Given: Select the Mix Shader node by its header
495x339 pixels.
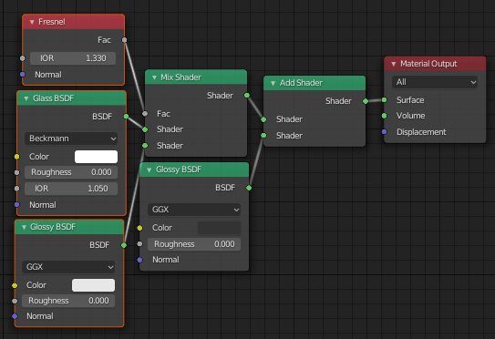Looking at the screenshot, I should pos(196,77).
